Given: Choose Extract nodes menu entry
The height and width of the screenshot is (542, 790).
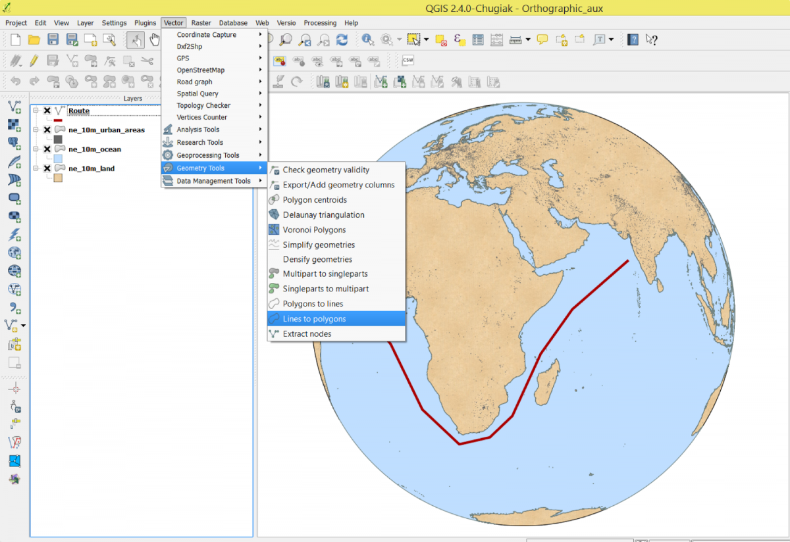Looking at the screenshot, I should pos(336,334).
